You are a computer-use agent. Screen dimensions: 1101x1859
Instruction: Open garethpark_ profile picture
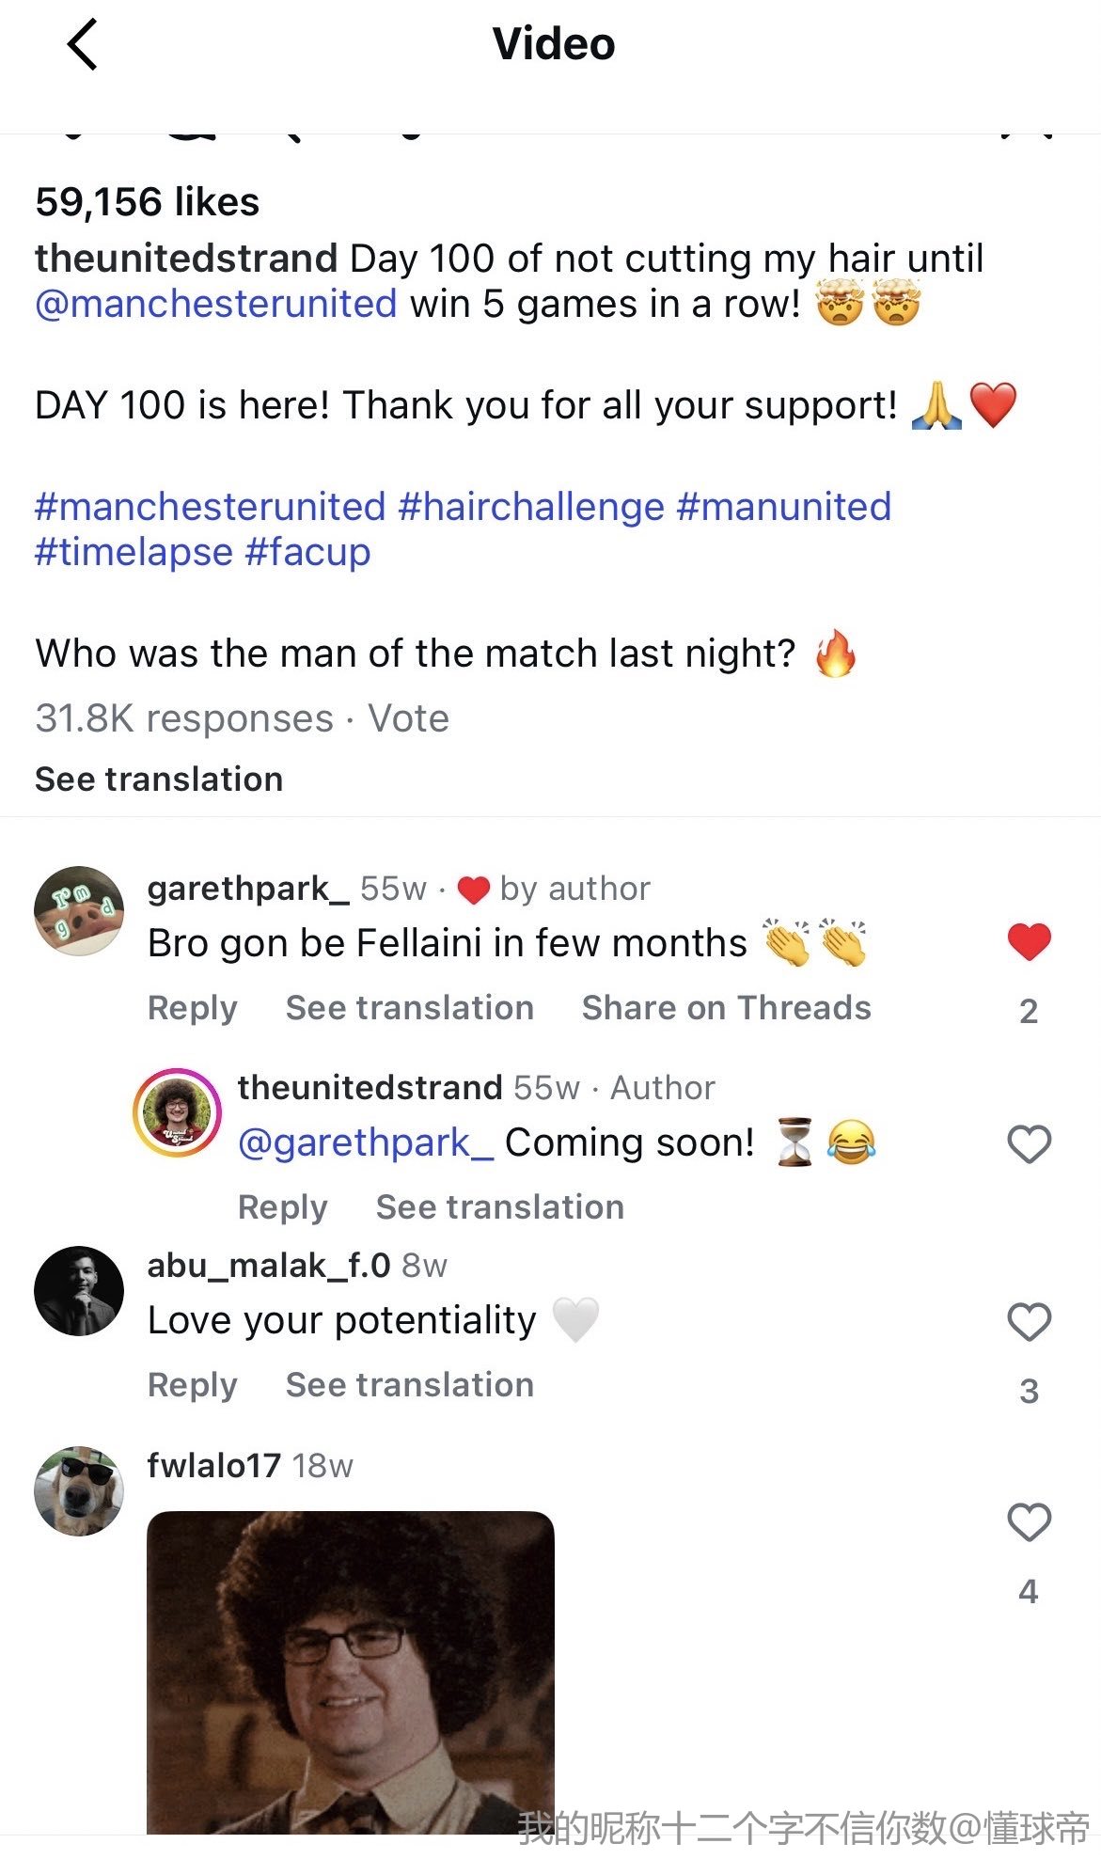coord(79,911)
